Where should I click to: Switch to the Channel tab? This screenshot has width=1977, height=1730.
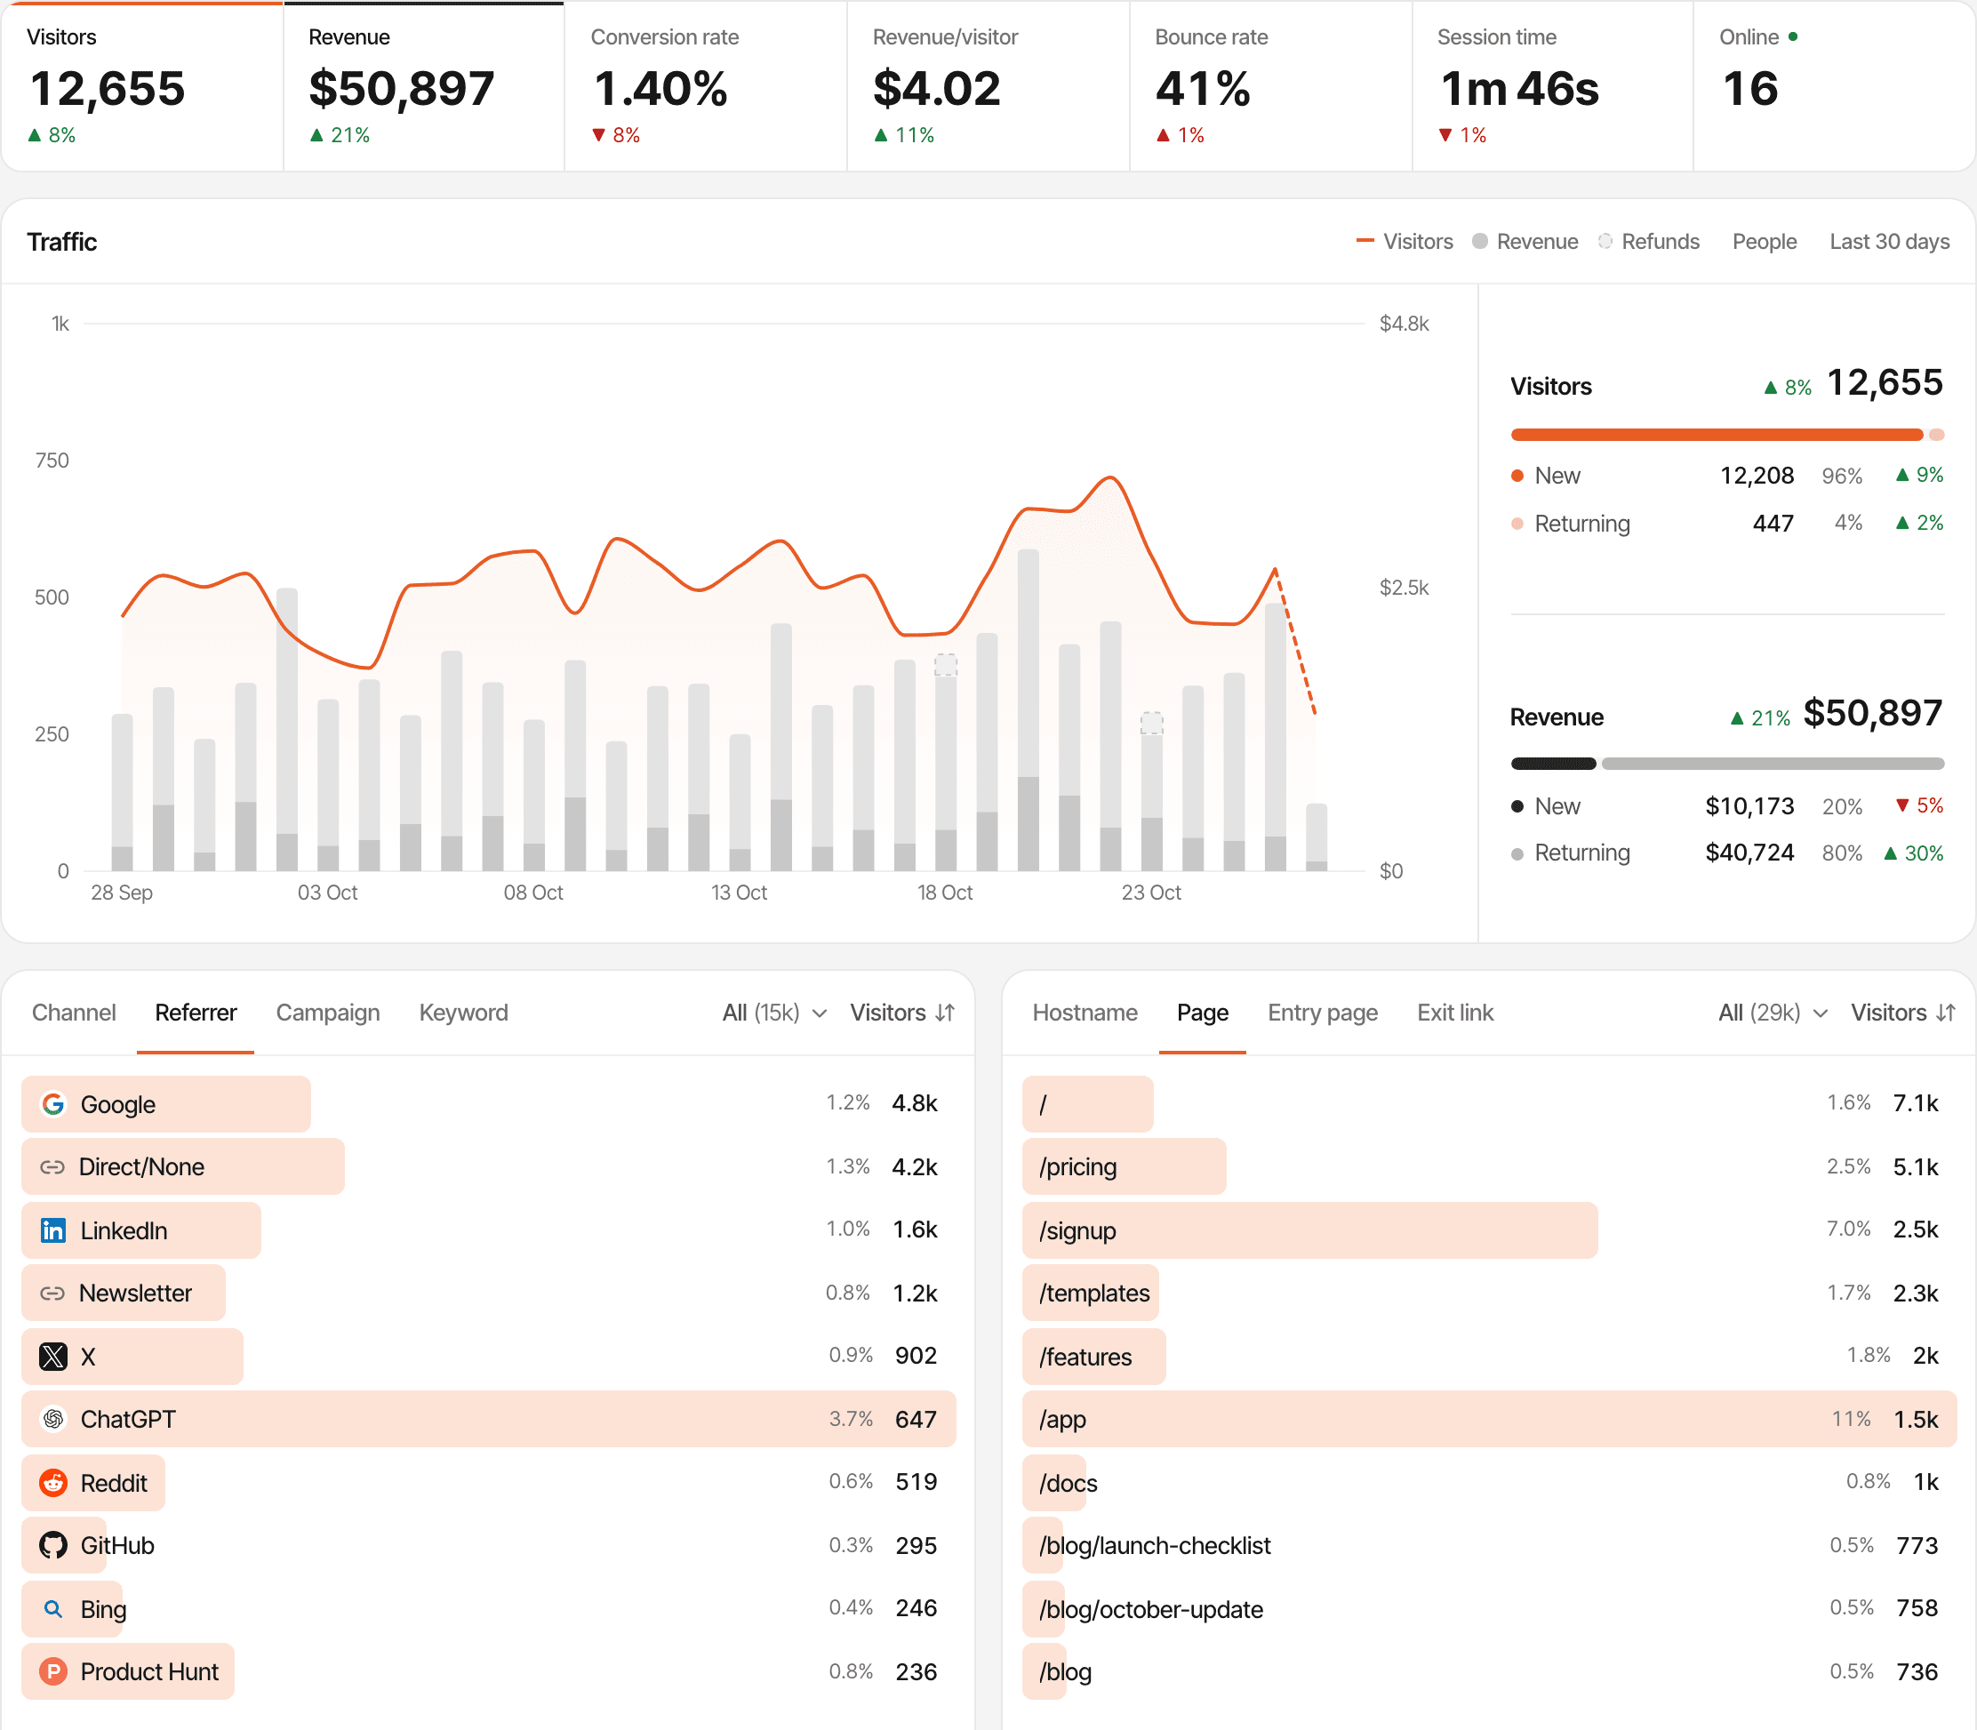pos(74,1012)
